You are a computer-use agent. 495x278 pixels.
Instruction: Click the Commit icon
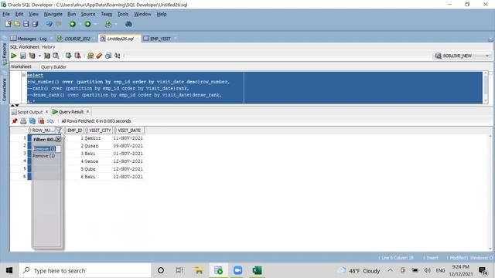(x=68, y=56)
